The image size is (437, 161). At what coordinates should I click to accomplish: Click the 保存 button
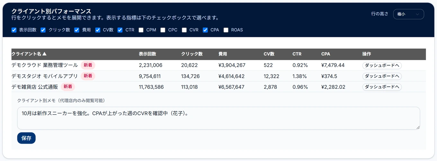26,138
